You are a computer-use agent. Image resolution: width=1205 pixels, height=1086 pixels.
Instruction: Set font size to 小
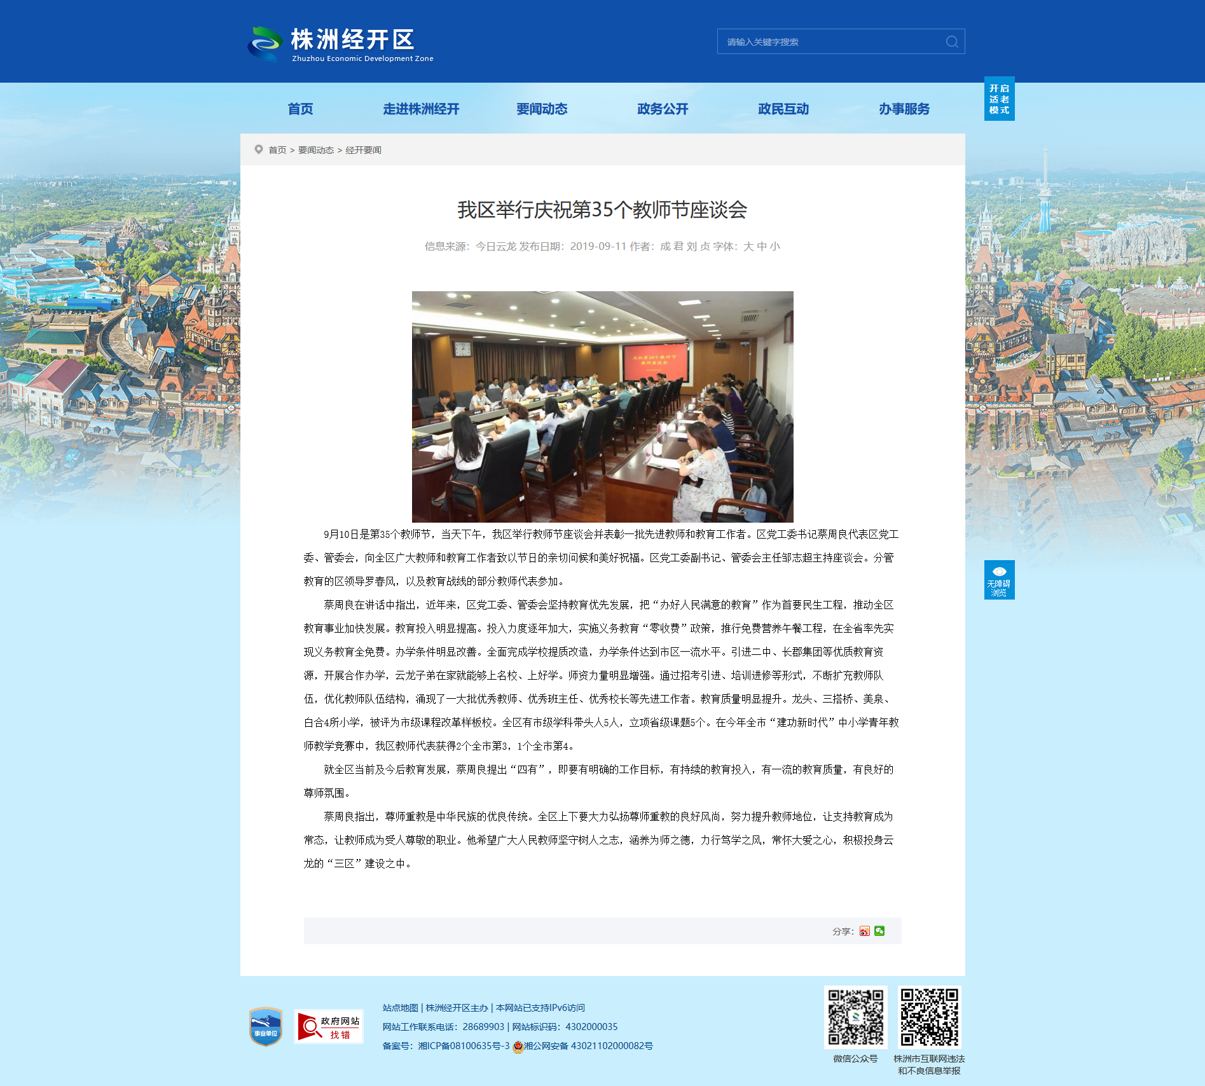pos(775,246)
